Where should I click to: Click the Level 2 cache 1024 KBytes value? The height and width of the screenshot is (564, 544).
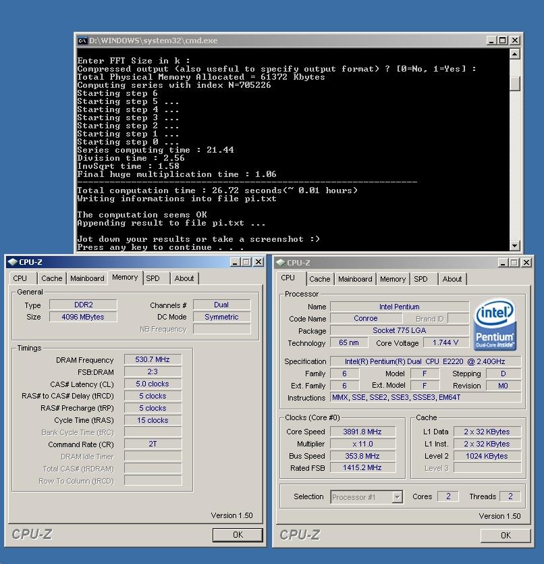click(487, 456)
